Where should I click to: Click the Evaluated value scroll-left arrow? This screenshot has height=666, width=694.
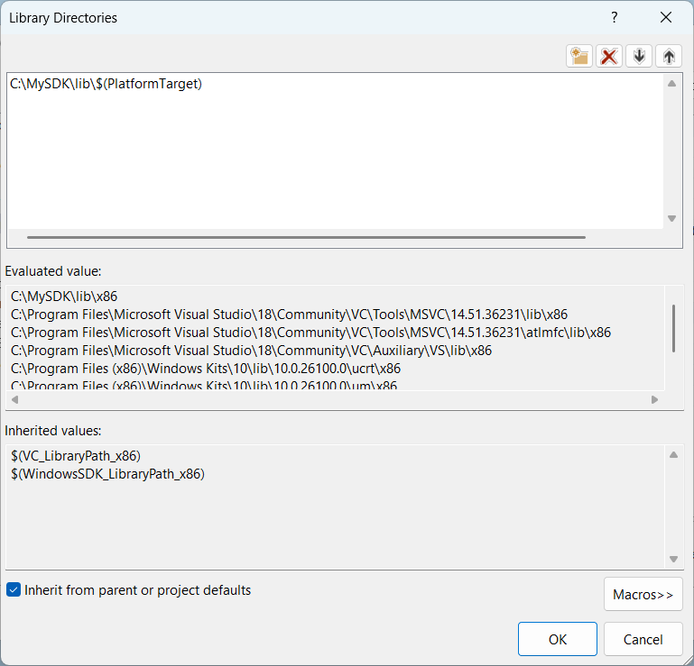click(x=15, y=399)
